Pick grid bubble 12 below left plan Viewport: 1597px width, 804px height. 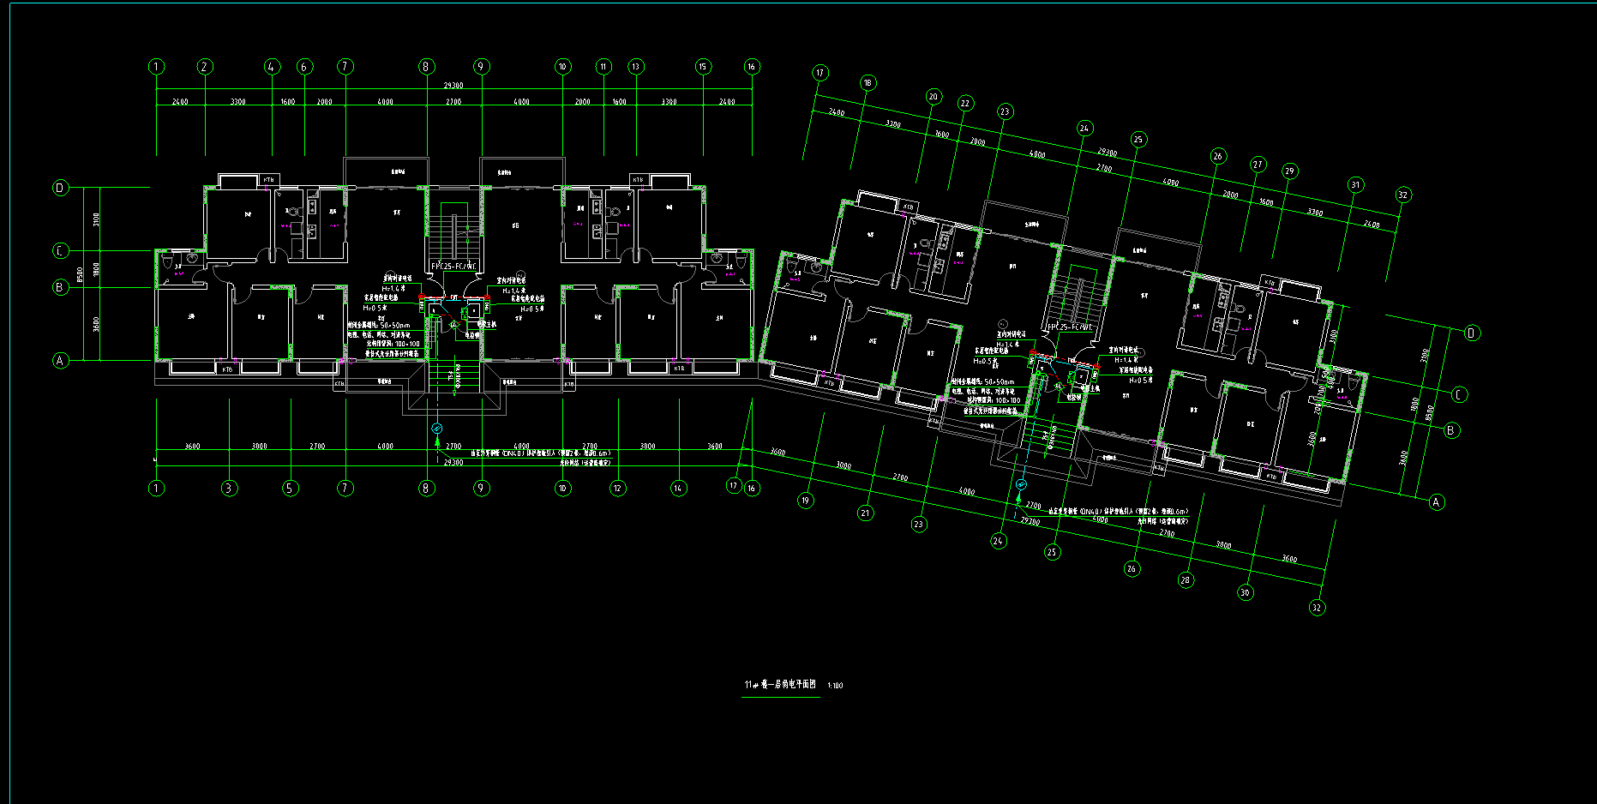pyautogui.click(x=617, y=489)
